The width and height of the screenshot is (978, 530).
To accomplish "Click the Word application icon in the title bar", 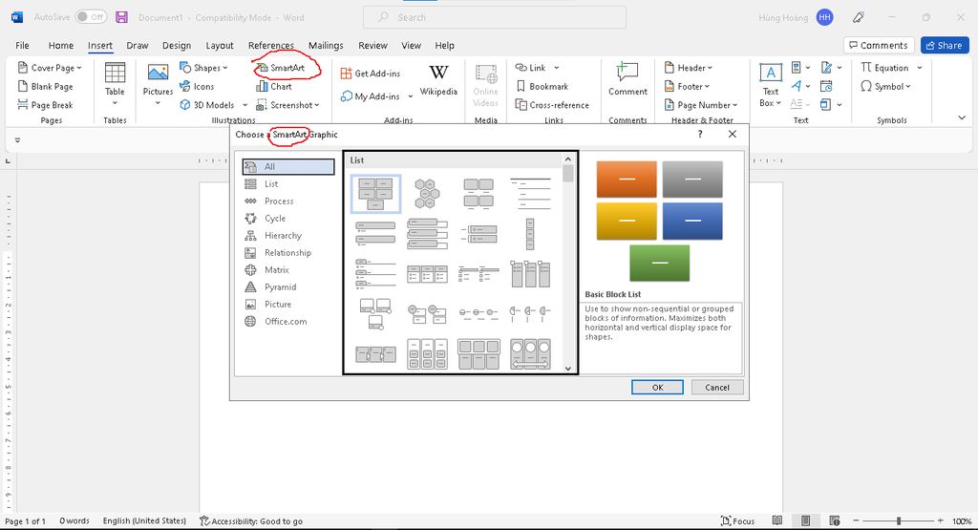I will pos(17,17).
